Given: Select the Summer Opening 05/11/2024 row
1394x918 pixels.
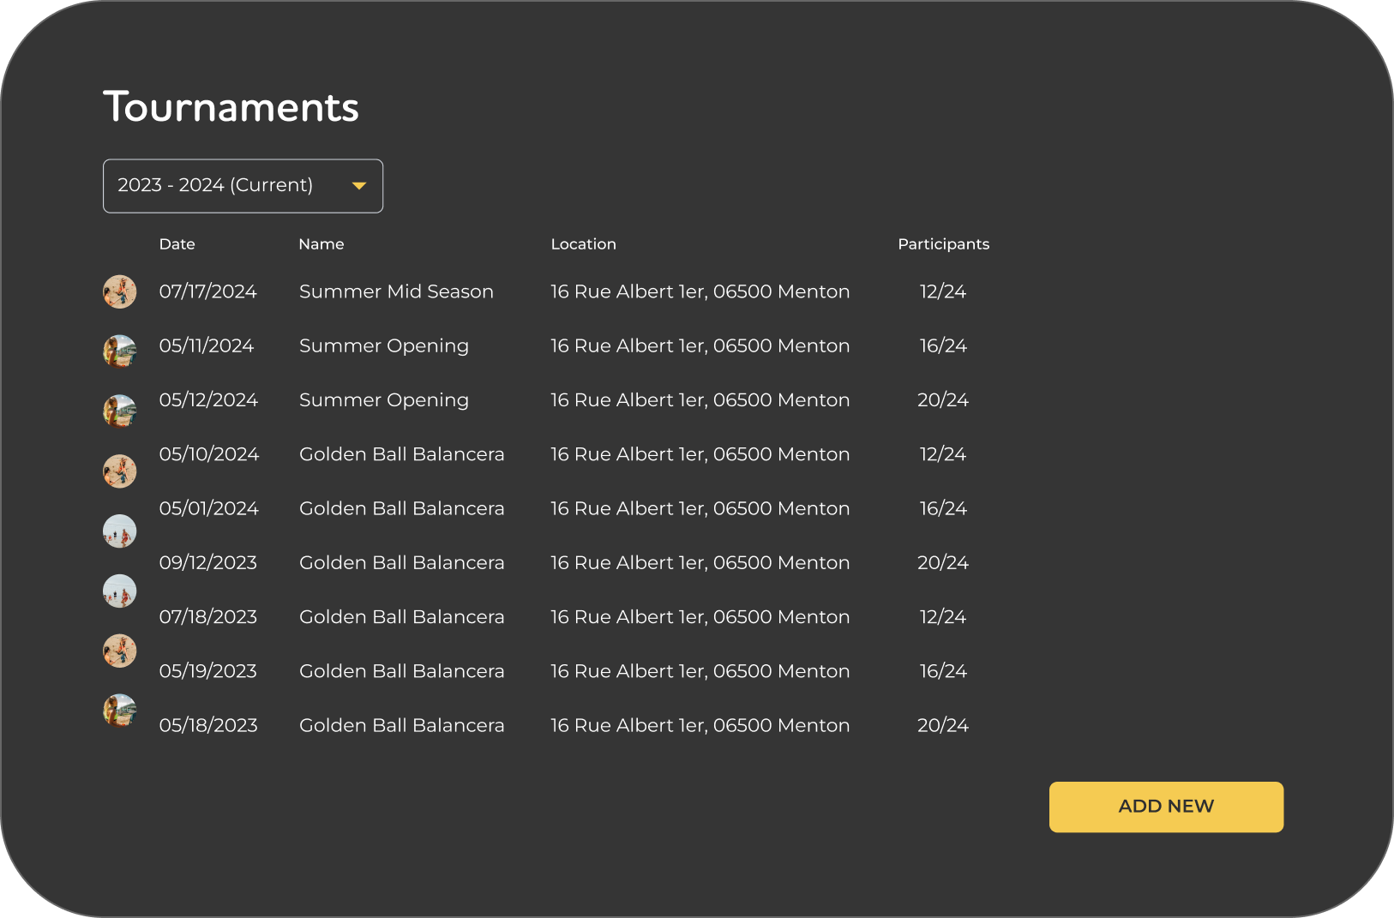Looking at the screenshot, I should click(384, 346).
